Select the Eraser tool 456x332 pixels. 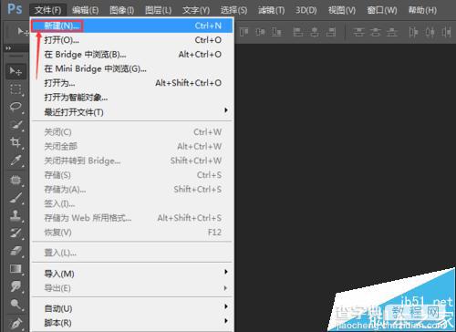16,251
